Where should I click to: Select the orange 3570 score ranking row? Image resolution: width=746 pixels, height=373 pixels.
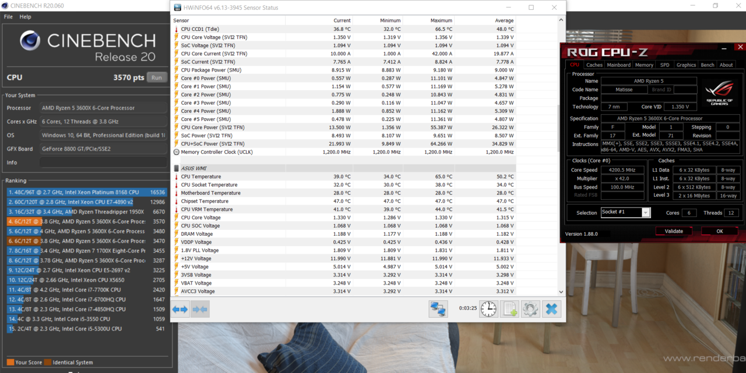(87, 221)
